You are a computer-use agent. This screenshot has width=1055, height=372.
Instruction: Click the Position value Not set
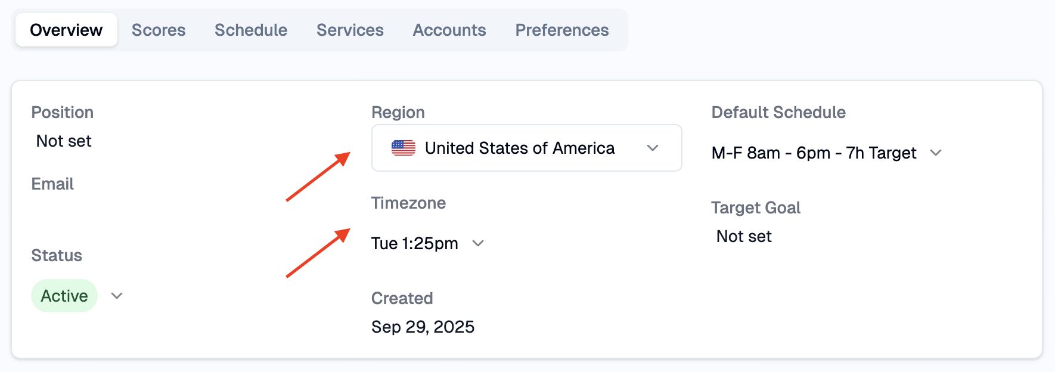tap(64, 141)
